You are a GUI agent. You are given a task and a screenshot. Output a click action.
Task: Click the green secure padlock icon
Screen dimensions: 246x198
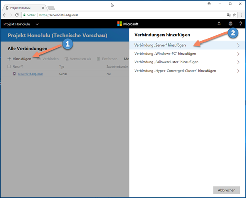[x=24, y=15]
